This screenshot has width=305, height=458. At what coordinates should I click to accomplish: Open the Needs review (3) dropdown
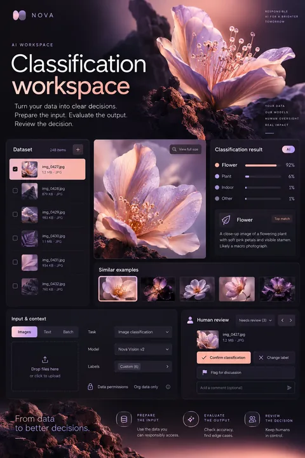(255, 320)
